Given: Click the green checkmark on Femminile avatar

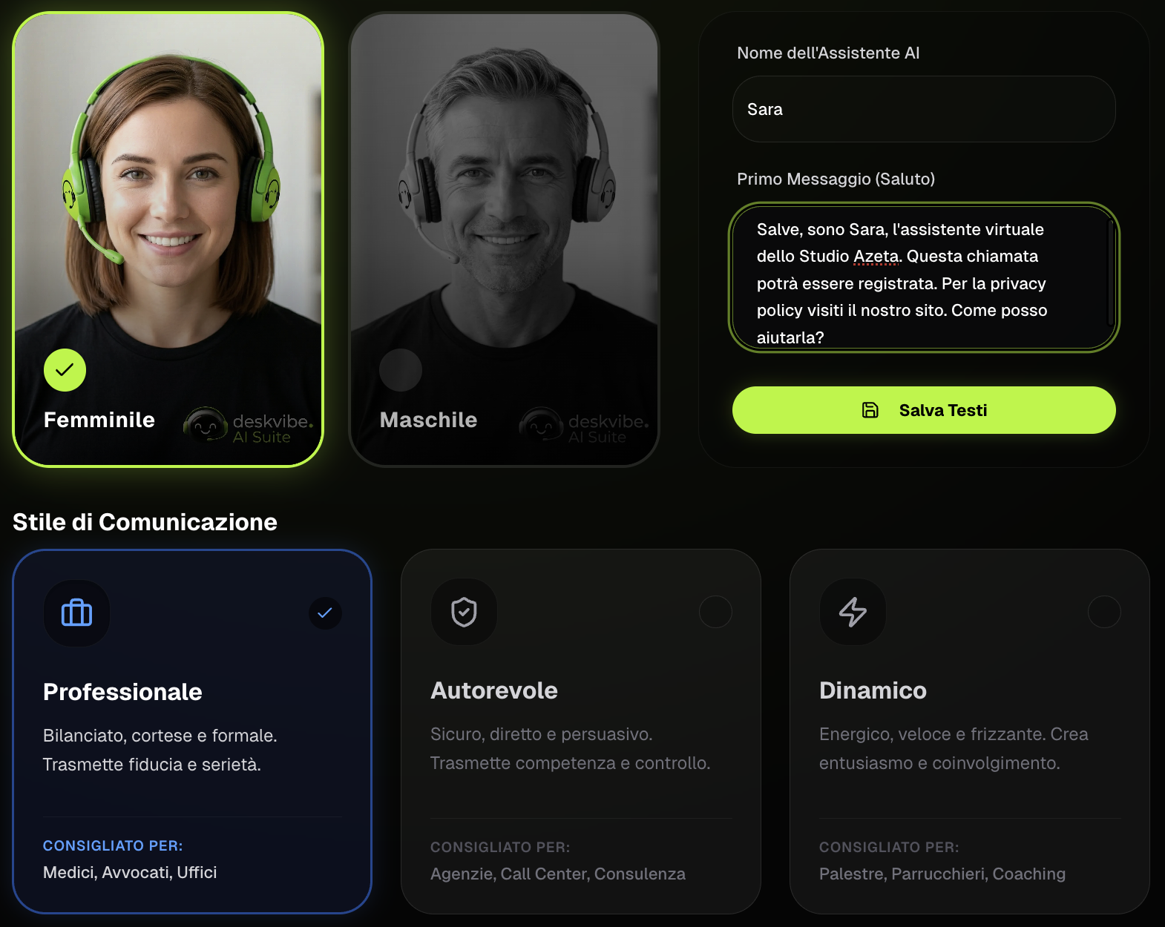Looking at the screenshot, I should tap(65, 370).
